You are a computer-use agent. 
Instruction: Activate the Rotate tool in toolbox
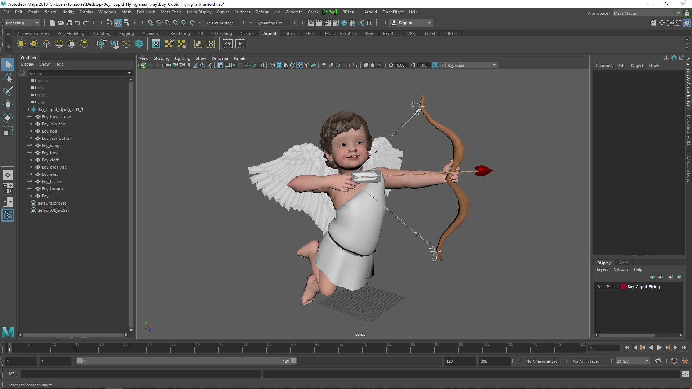point(8,118)
